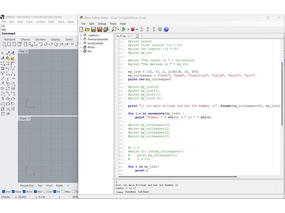Open the Top viewport title dropdown arrow
This screenshot has width=285, height=213.
pyautogui.click(x=27, y=51)
